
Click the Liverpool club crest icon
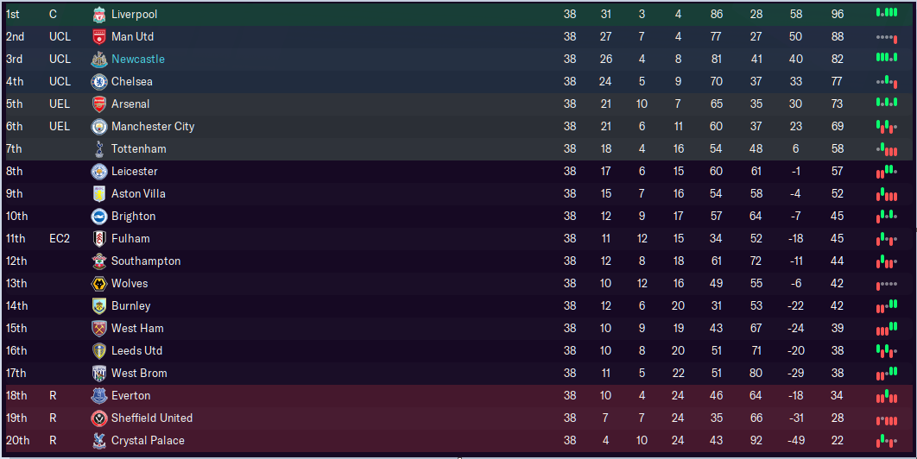click(99, 14)
